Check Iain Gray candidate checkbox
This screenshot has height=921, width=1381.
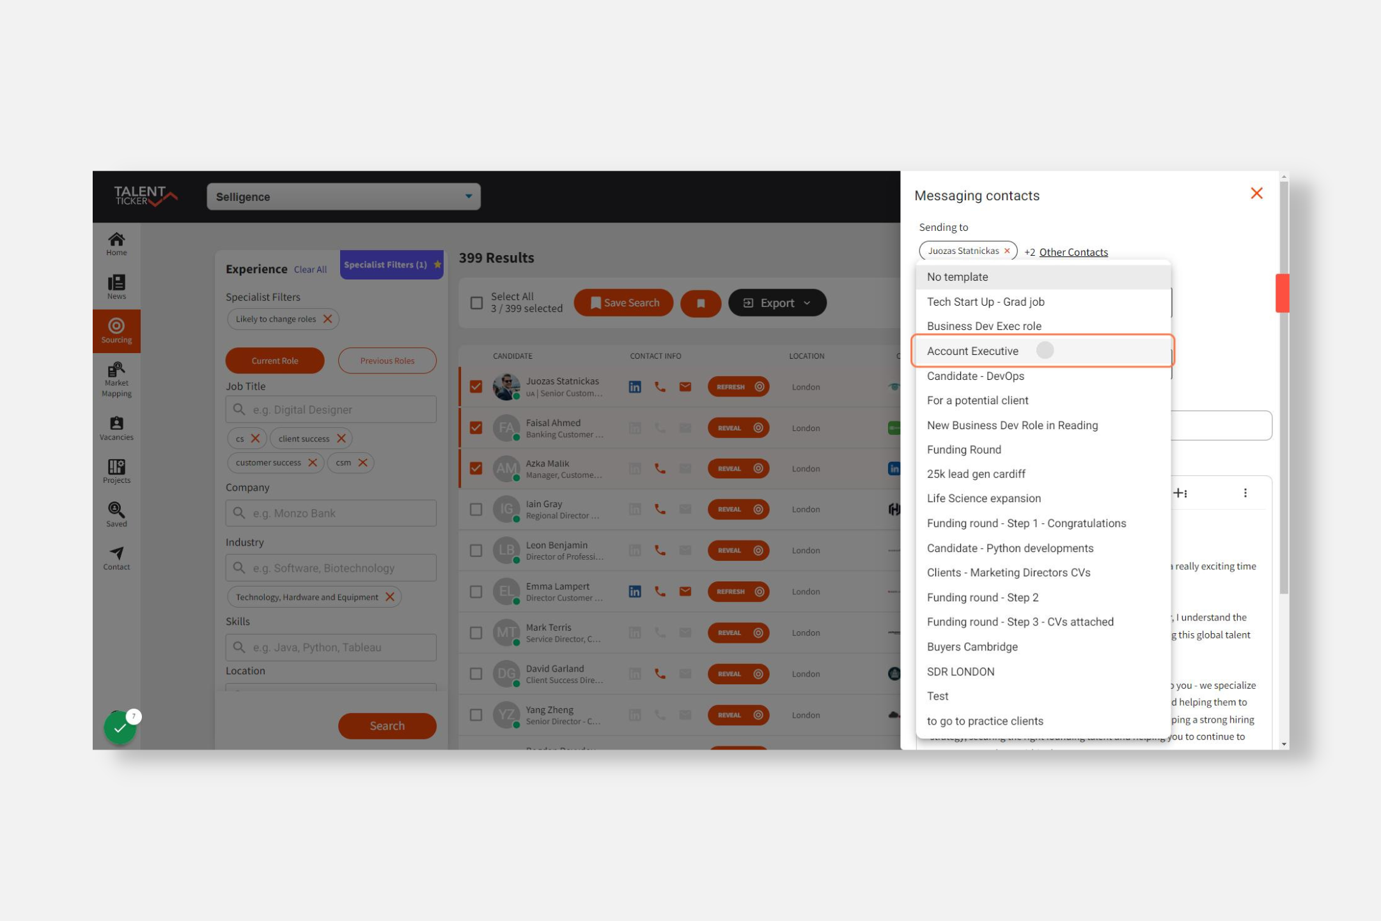[x=476, y=510]
